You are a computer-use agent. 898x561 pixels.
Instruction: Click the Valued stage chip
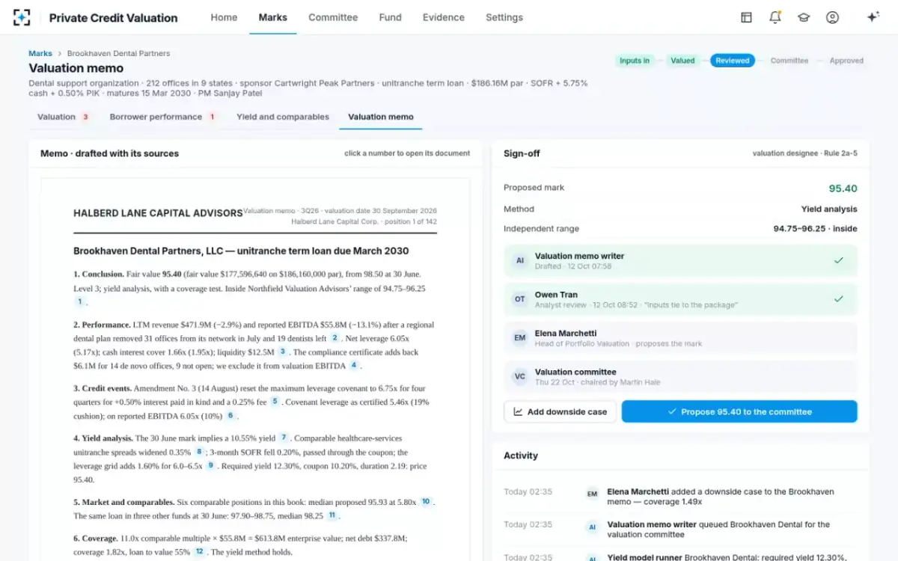(x=682, y=61)
